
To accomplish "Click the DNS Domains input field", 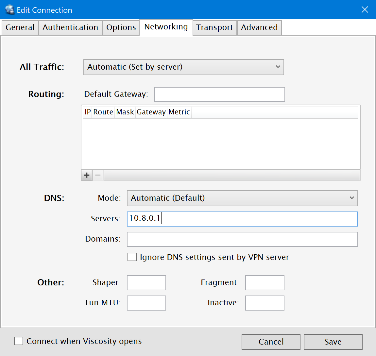I will tap(242, 239).
